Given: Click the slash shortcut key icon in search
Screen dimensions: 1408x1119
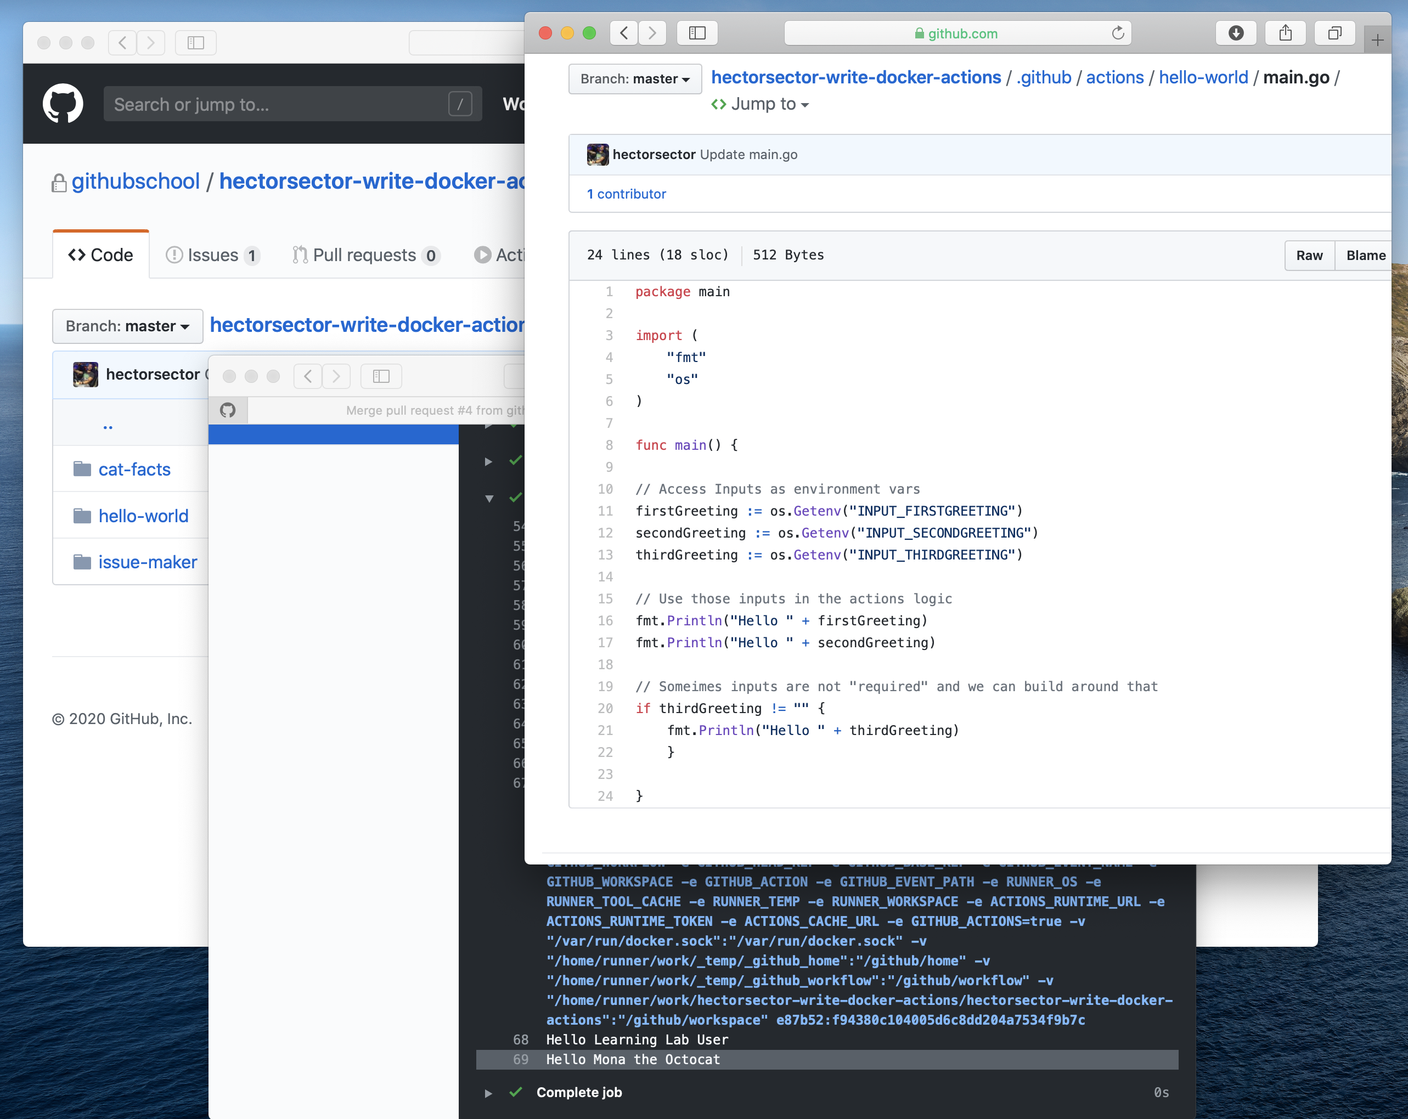Looking at the screenshot, I should tap(460, 104).
